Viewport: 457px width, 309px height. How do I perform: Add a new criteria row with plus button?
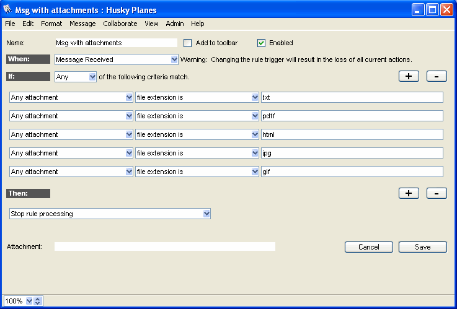[408, 76]
